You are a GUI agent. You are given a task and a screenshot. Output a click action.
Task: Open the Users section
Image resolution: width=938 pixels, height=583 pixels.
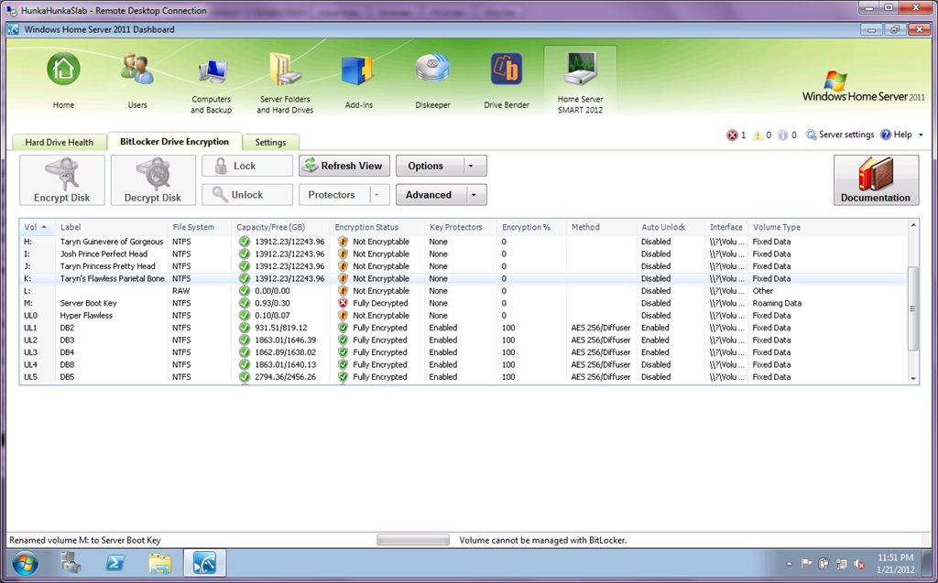tap(137, 81)
